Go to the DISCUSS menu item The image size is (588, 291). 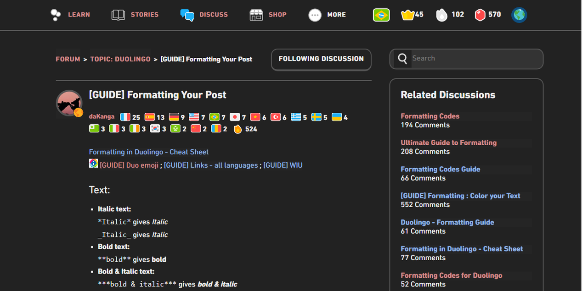214,15
